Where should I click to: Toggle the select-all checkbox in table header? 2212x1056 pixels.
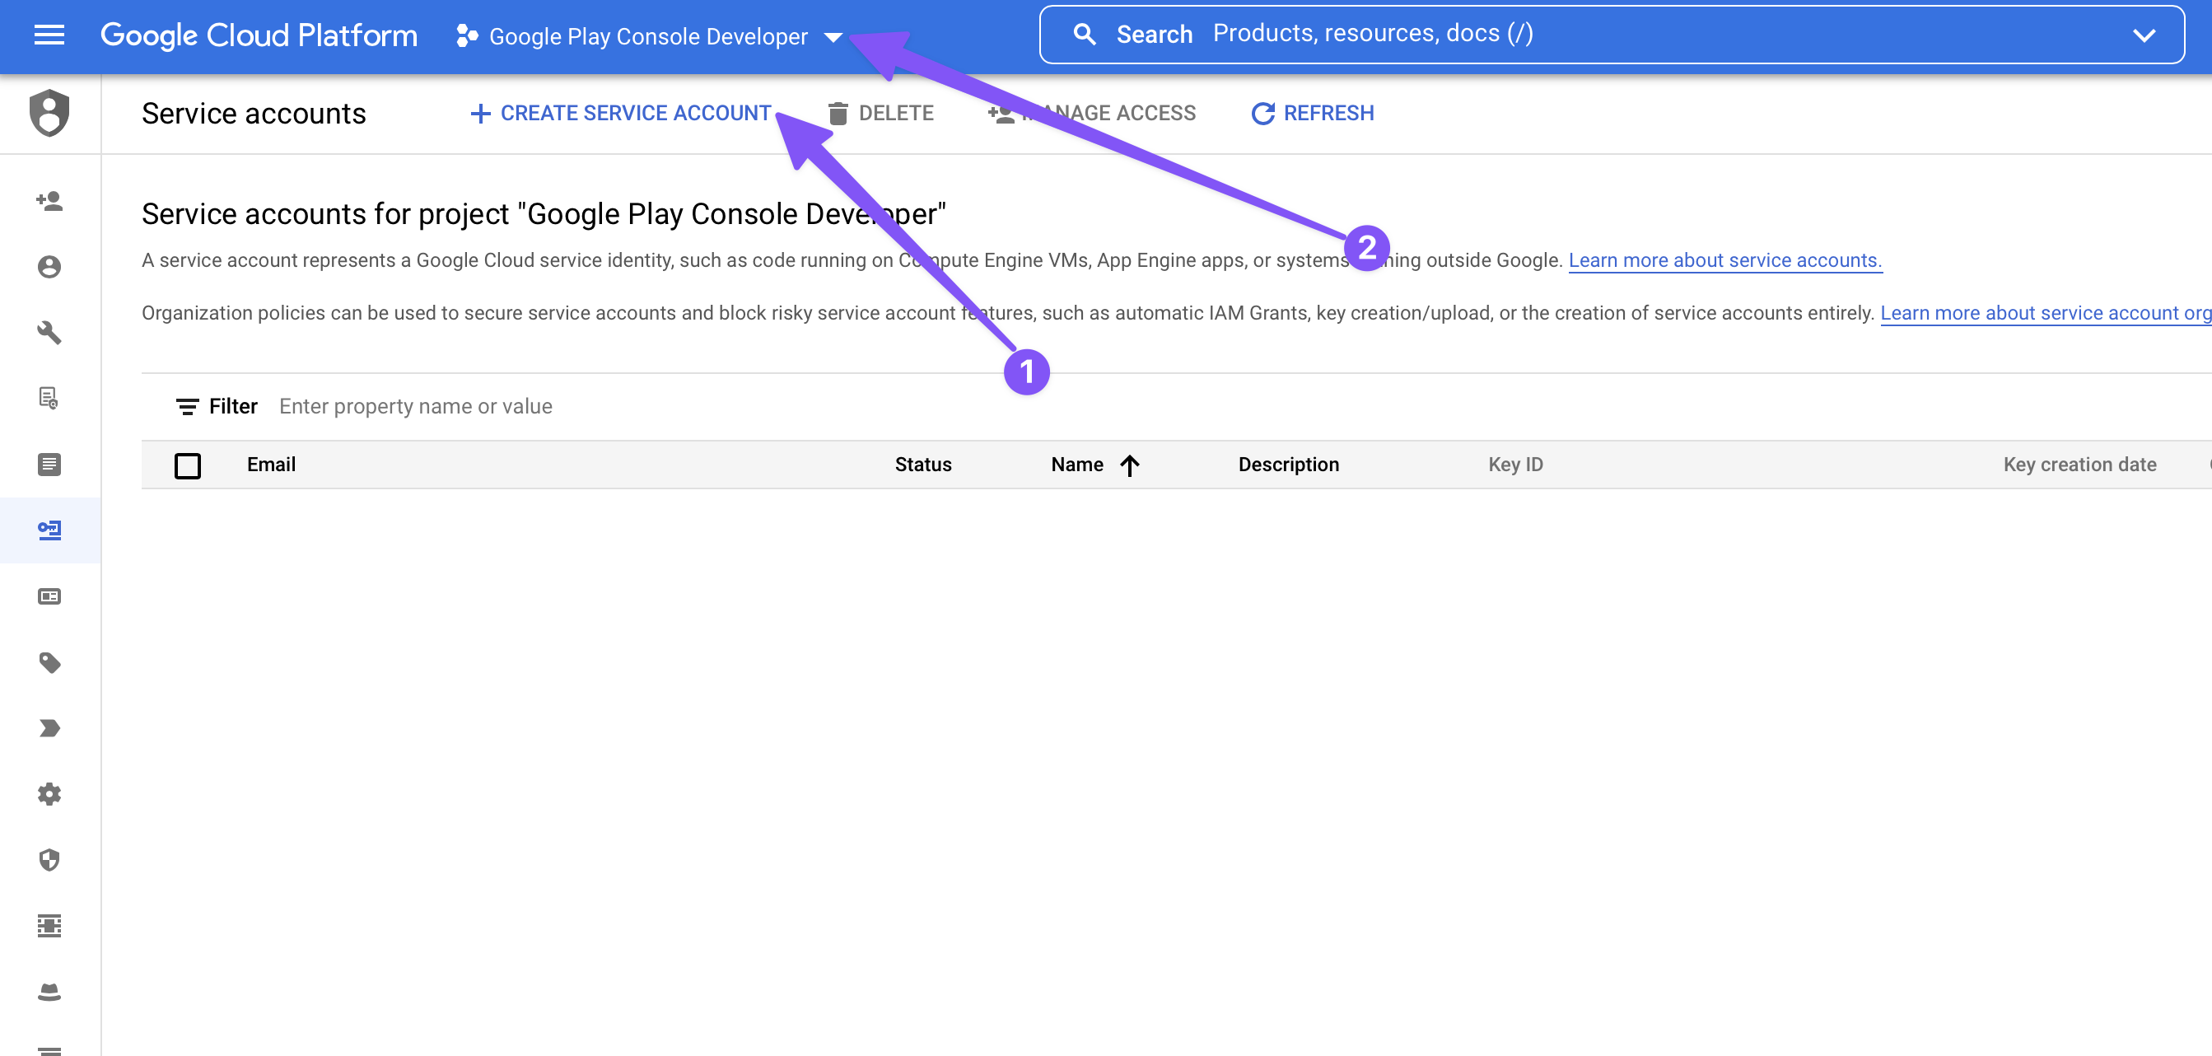pyautogui.click(x=187, y=465)
